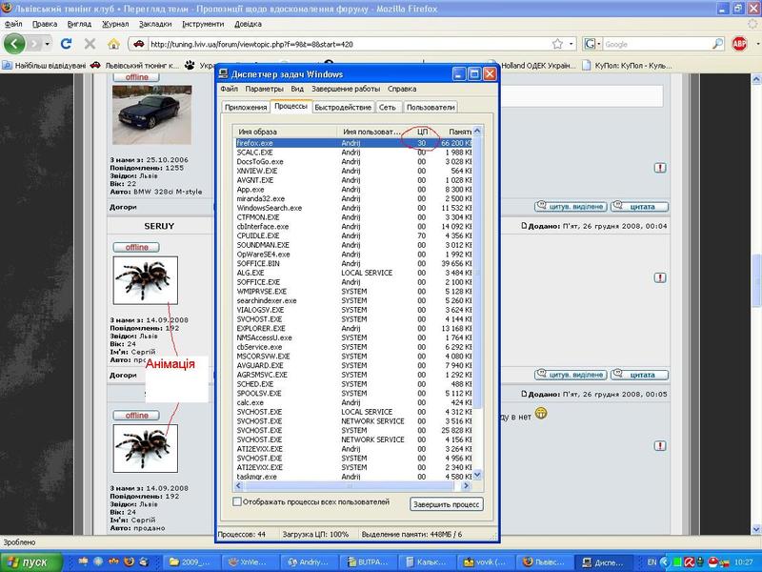Click the grey Stop loading X icon

coord(90,44)
